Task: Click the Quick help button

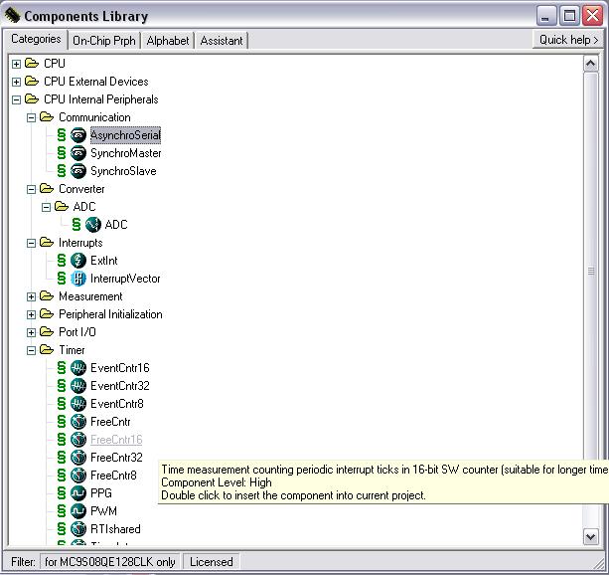Action: (568, 40)
